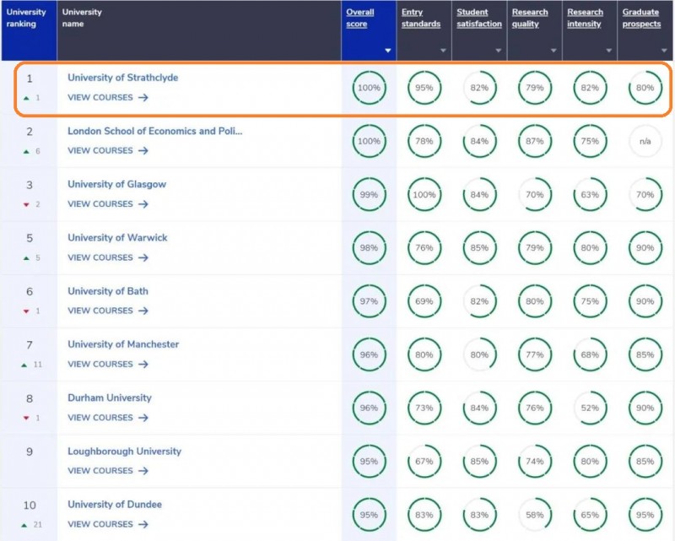Click green up arrow under rank 7
675x541 pixels.
coord(24,365)
